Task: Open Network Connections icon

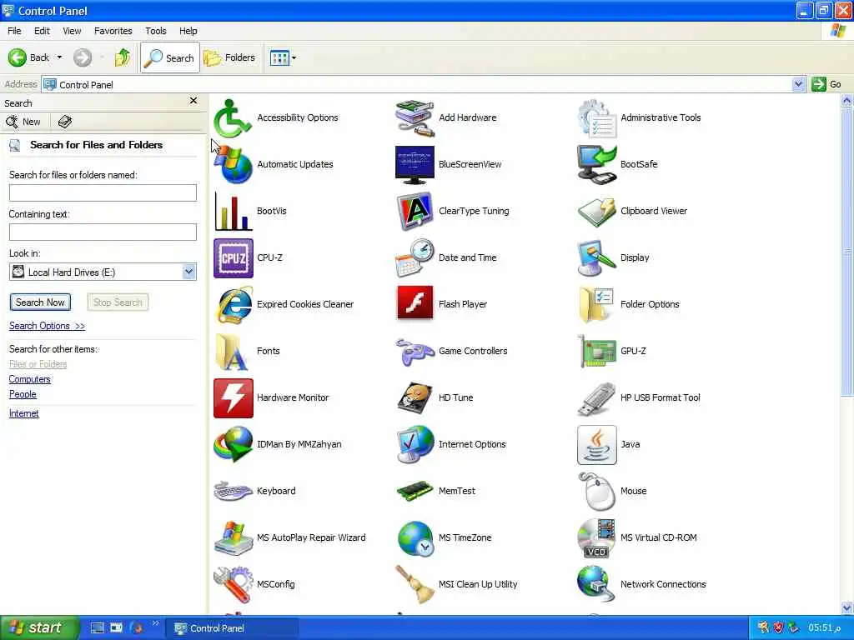Action: tap(596, 584)
